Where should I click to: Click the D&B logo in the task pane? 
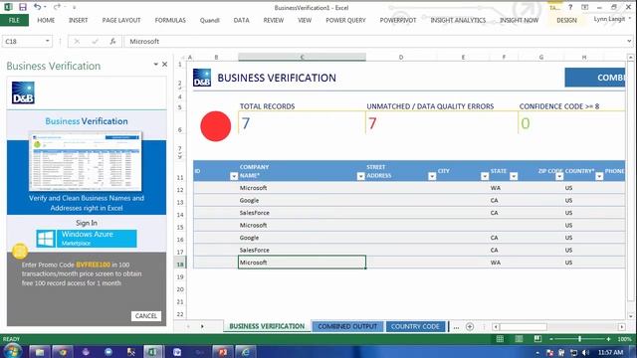pos(23,92)
